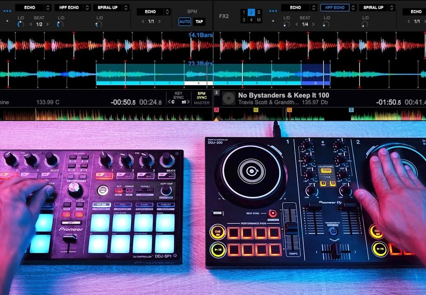Click the FX2 SPIRAL UP effect name

[373, 8]
